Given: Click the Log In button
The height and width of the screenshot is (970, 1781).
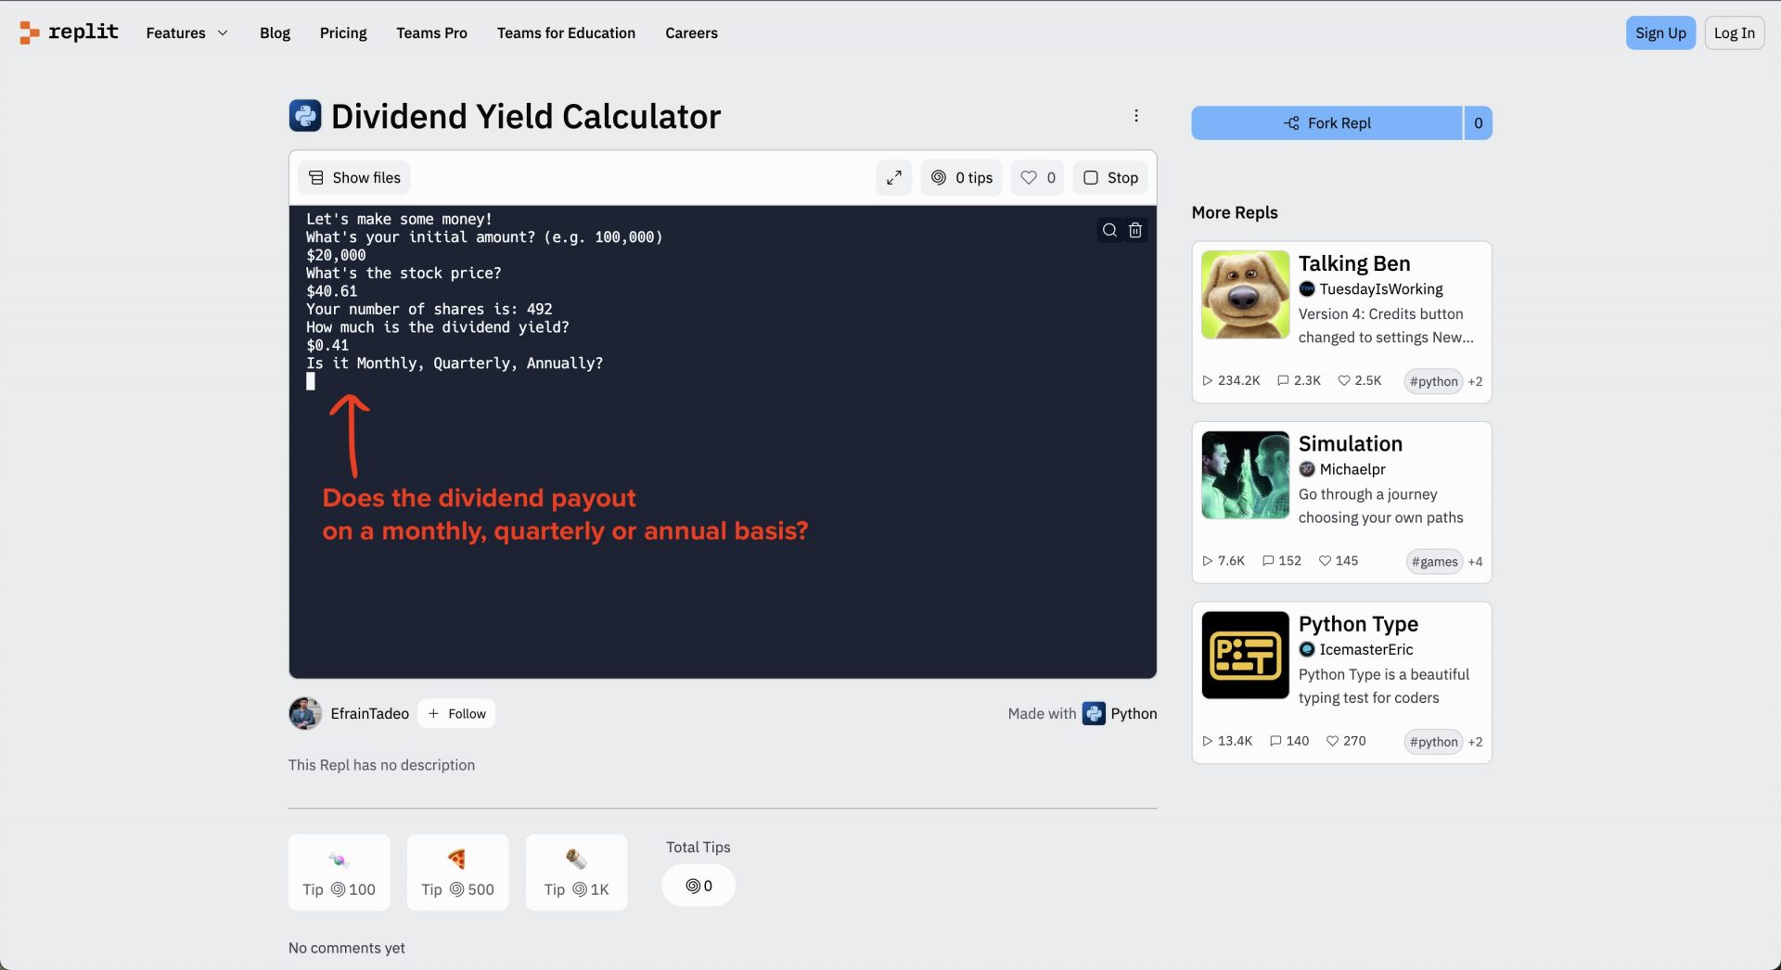Looking at the screenshot, I should point(1734,32).
